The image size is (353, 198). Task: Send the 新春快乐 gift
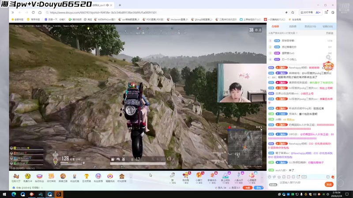click(x=212, y=178)
